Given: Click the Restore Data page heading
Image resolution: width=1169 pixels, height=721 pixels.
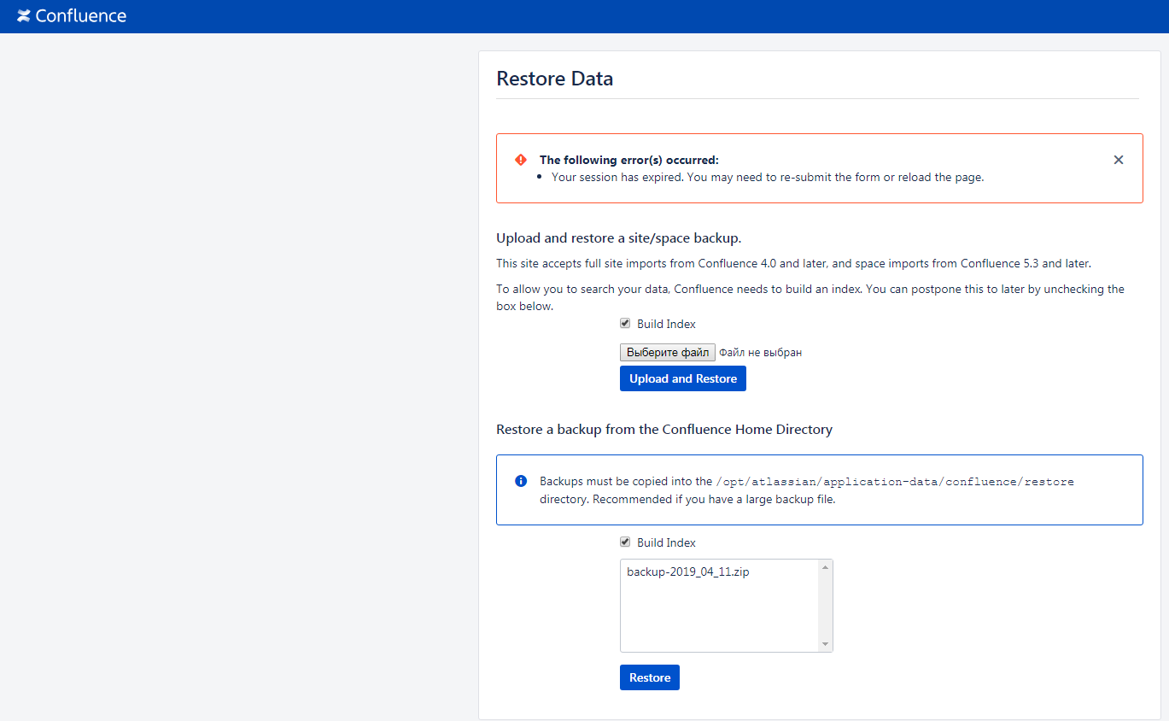Looking at the screenshot, I should pyautogui.click(x=555, y=79).
